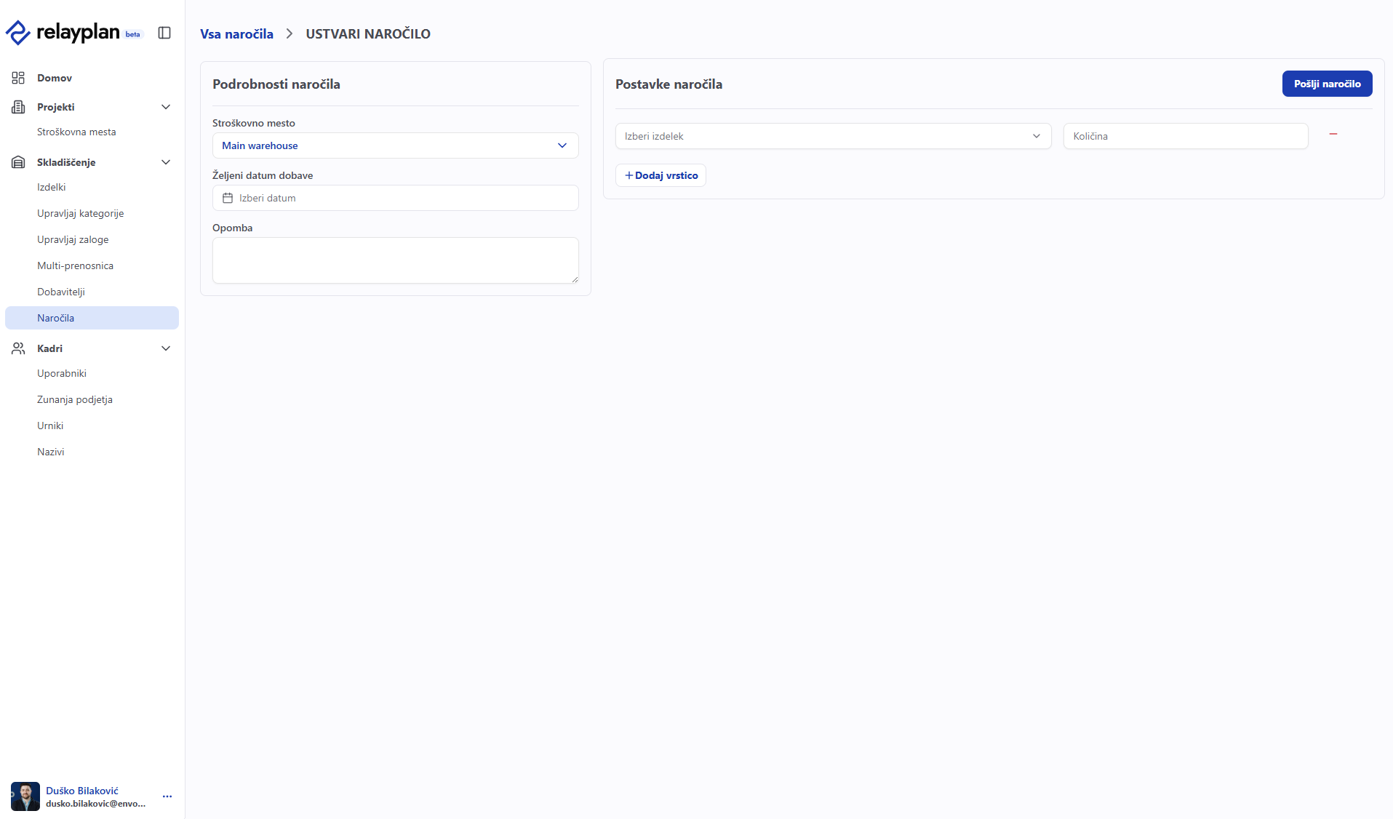1393x819 pixels.
Task: Open the Stroškovno mesto dropdown
Action: click(396, 145)
